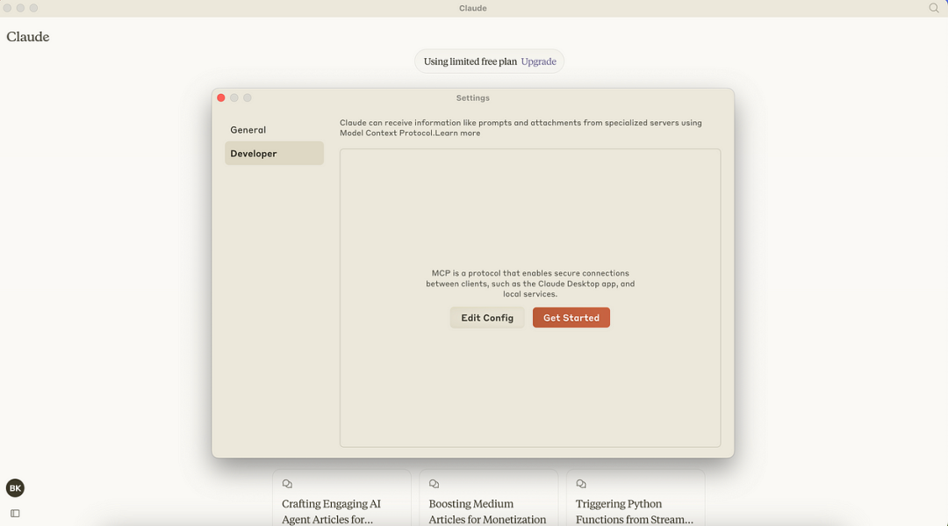Screen dimensions: 948x526
Task: Click the Get Started button
Action: pos(571,317)
